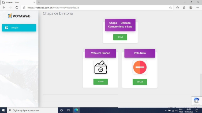Expand hidden system tray icons chevron

pyautogui.click(x=166, y=111)
